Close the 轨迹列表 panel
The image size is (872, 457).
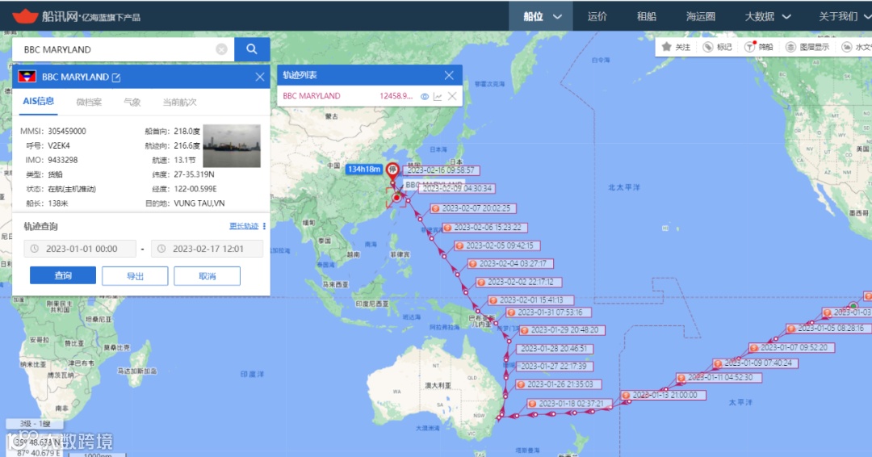[x=449, y=75]
